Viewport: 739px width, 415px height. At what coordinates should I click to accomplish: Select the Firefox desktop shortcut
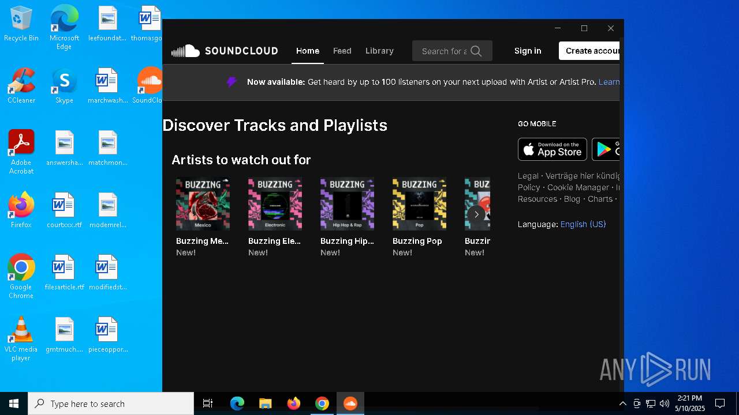click(x=21, y=210)
